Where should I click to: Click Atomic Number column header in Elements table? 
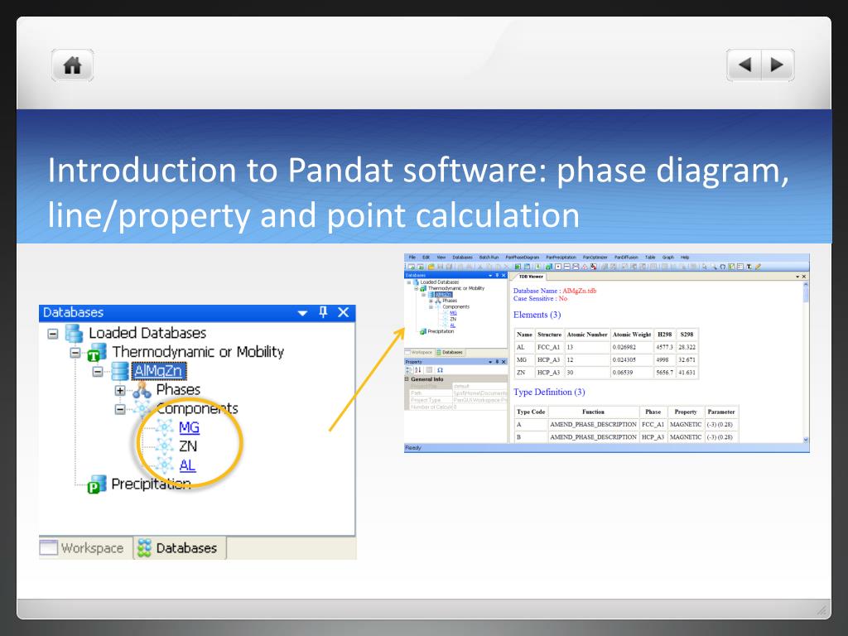pos(587,335)
